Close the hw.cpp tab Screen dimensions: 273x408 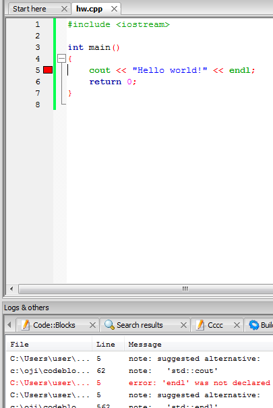(x=114, y=9)
